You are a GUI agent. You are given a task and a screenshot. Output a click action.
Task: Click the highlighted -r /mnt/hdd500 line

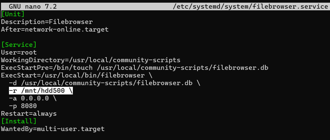41,90
